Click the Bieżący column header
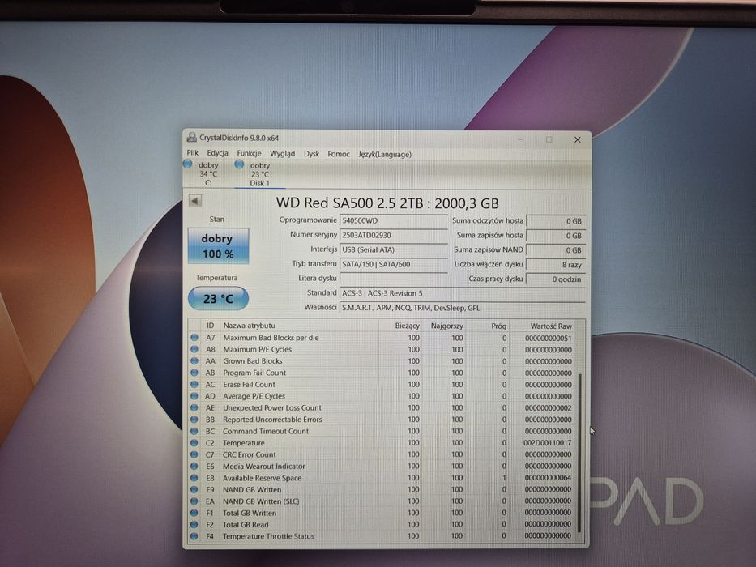 (x=400, y=326)
